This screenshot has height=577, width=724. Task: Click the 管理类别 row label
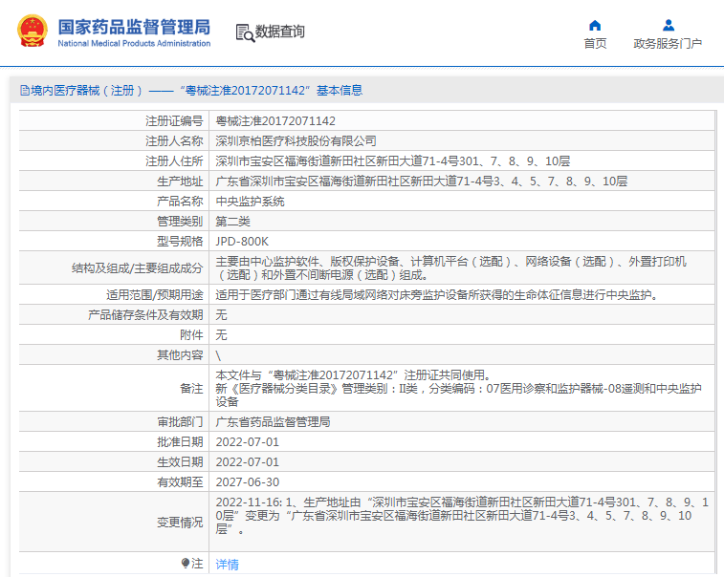(180, 222)
